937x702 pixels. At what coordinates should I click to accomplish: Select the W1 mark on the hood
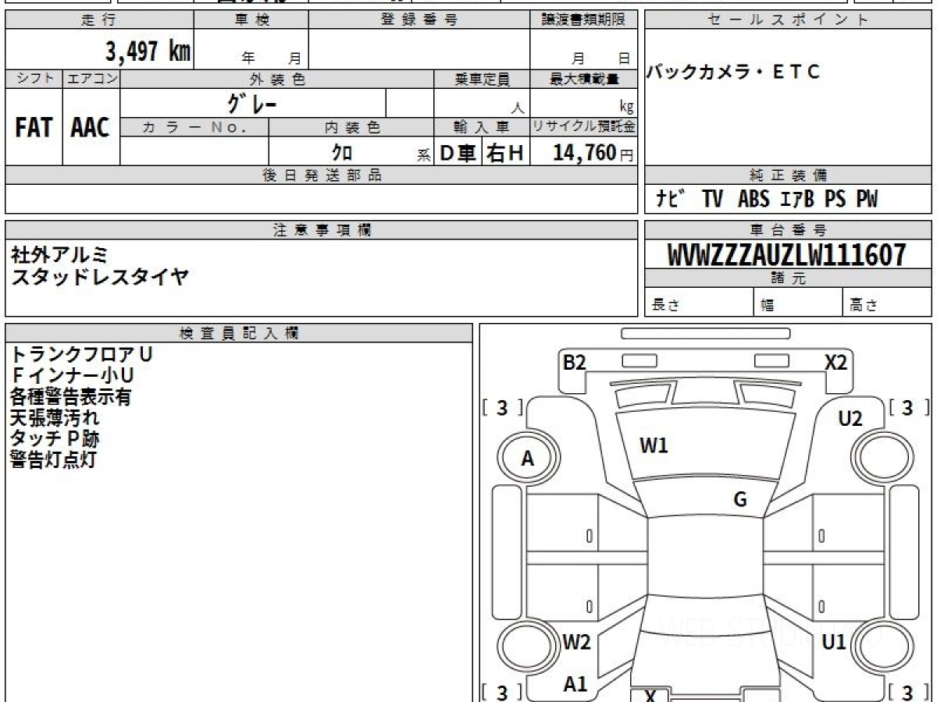(x=654, y=446)
